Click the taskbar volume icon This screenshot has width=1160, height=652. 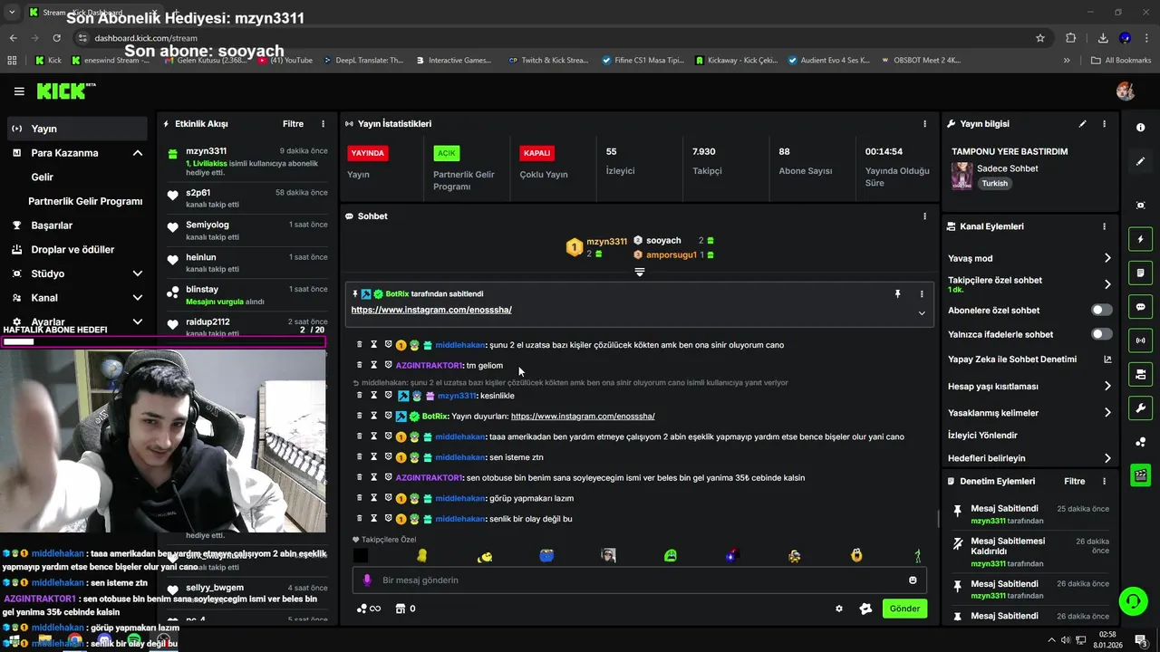click(x=1065, y=640)
